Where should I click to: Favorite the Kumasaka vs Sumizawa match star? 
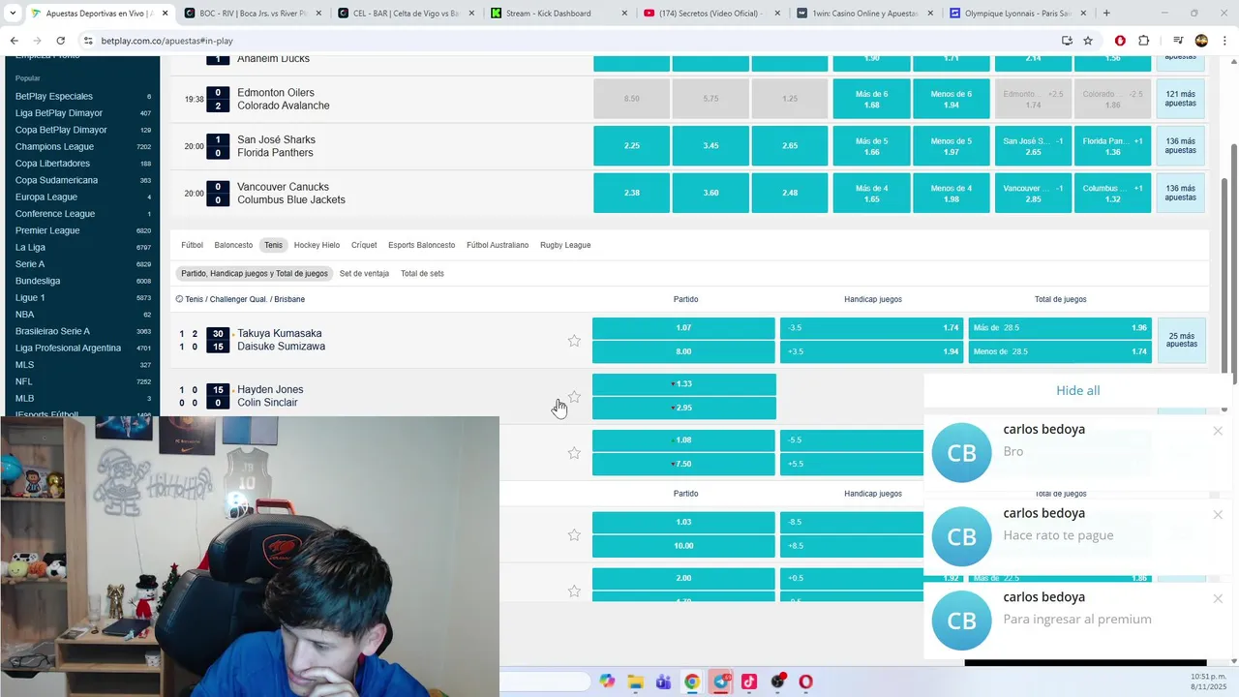(x=574, y=341)
